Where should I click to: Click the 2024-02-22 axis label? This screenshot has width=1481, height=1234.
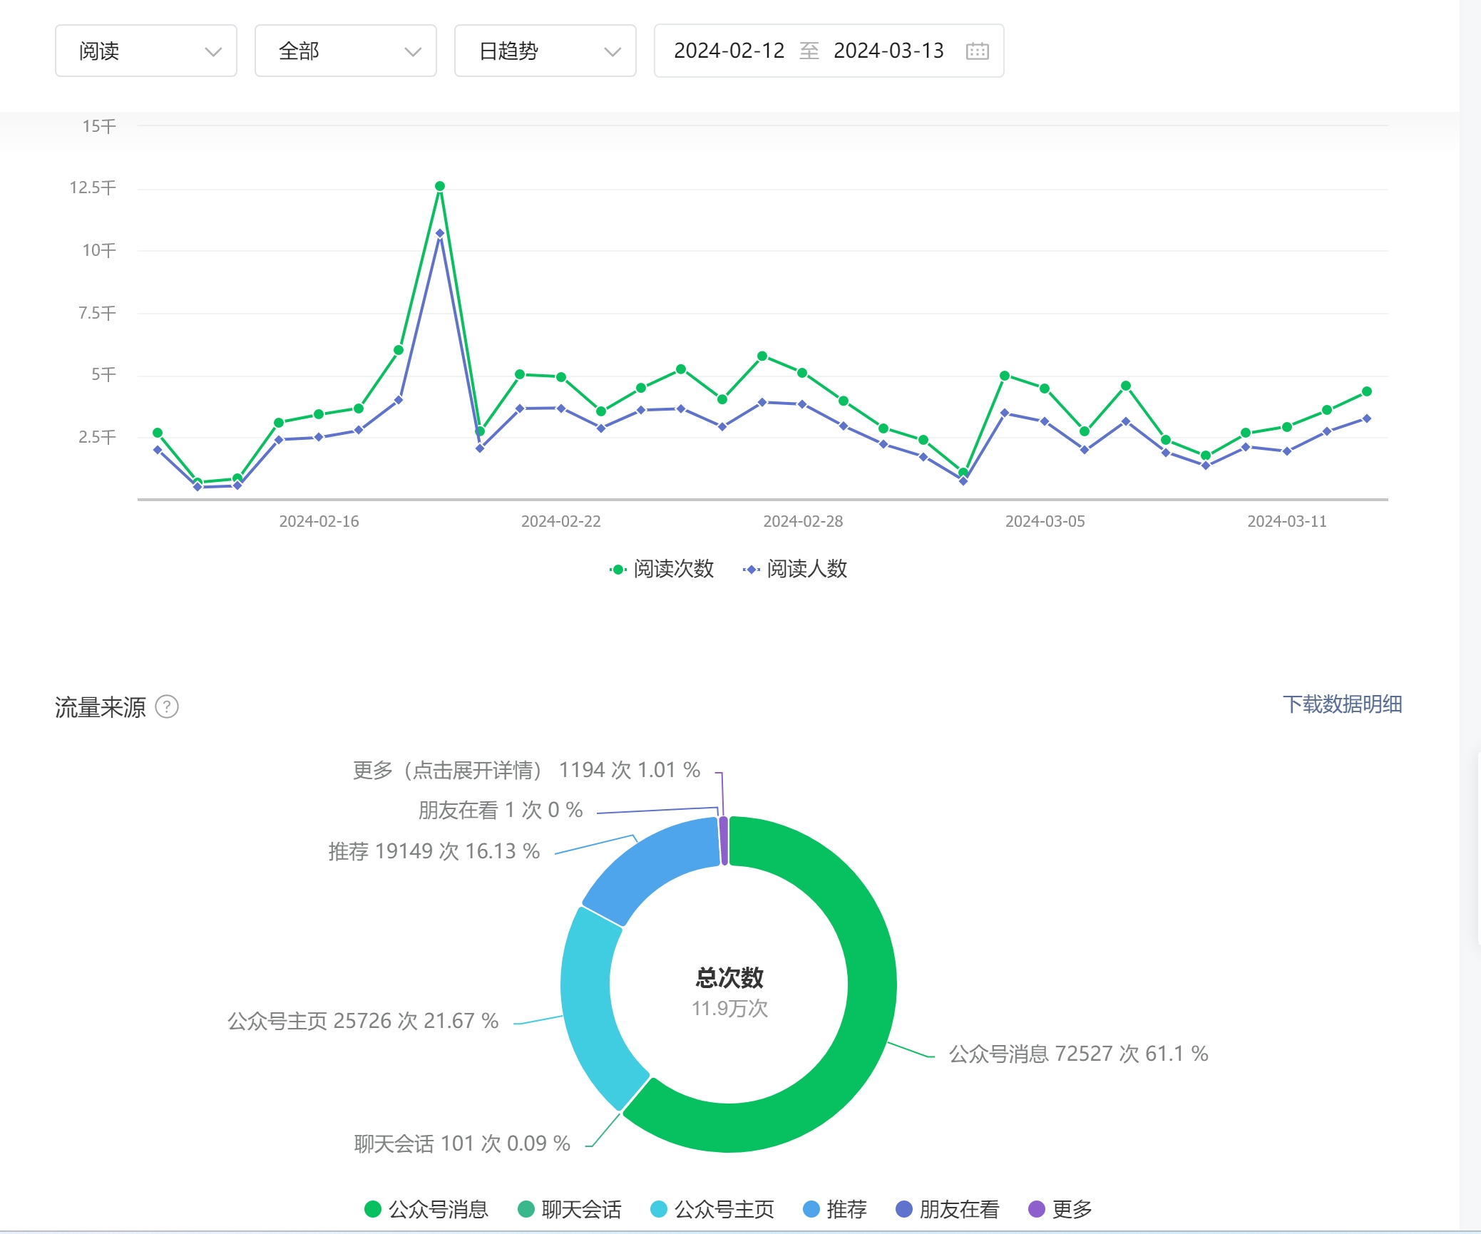coord(561,521)
